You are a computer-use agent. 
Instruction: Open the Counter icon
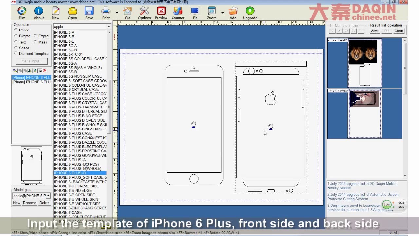178,13
